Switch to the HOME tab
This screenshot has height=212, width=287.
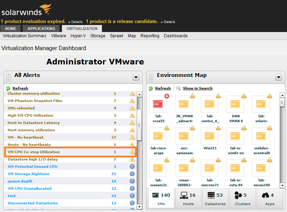point(11,29)
